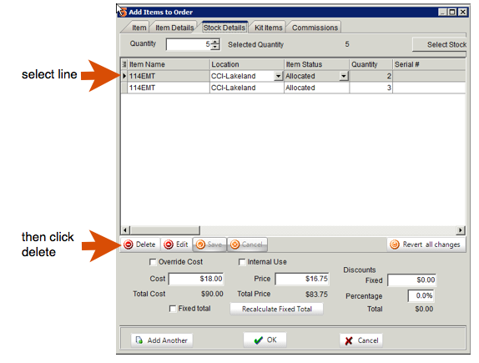Click second row Allocated status cell
The height and width of the screenshot is (363, 479).
pyautogui.click(x=316, y=88)
